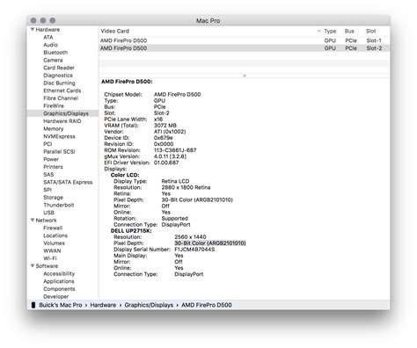Click Buick's Mac Pro in path bar

pos(61,305)
